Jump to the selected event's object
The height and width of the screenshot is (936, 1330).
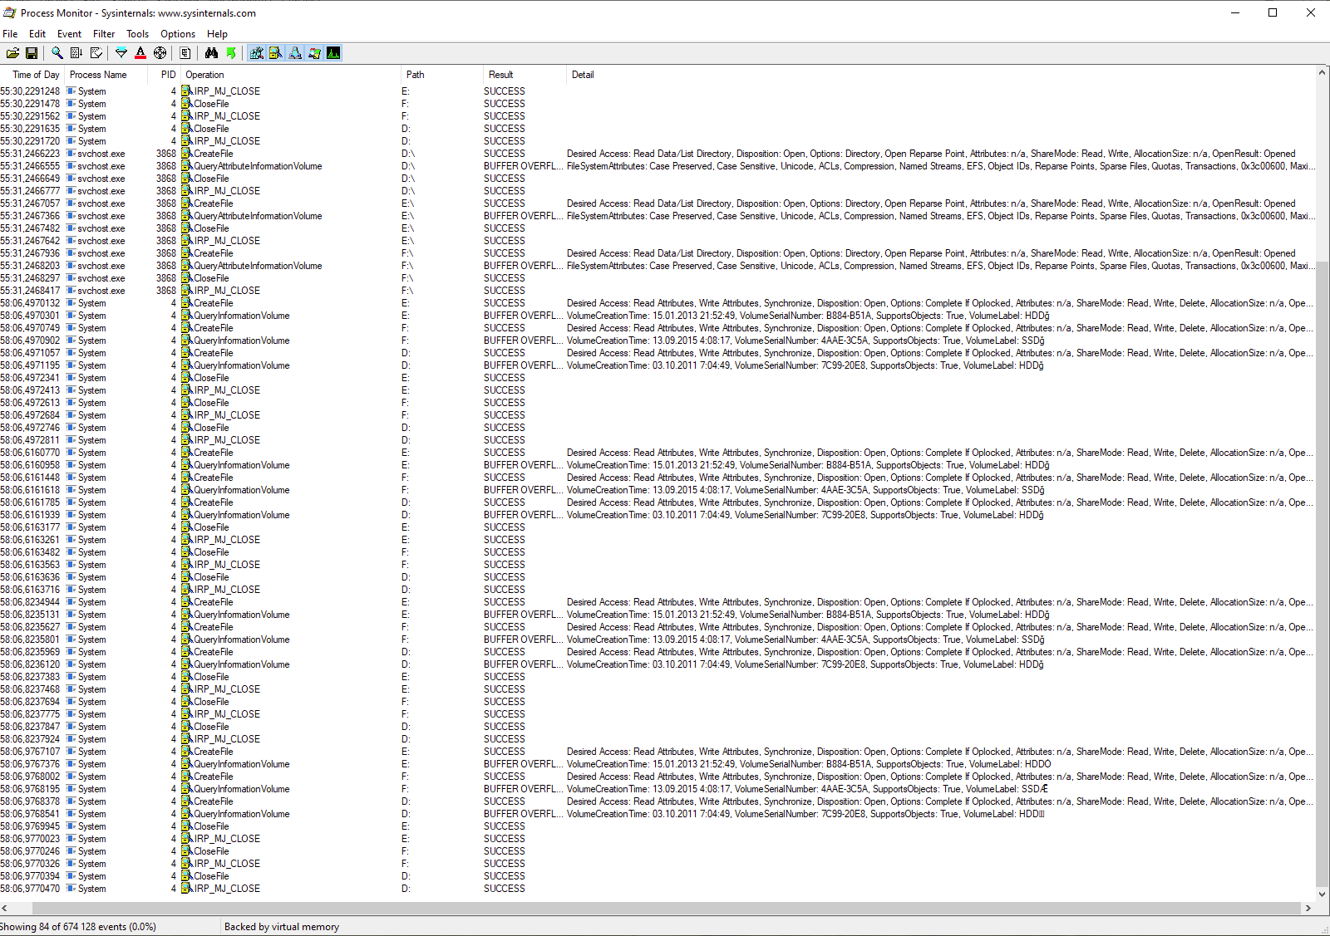click(231, 52)
